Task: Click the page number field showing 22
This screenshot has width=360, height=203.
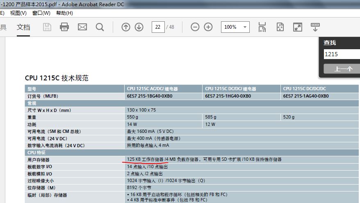Action: 158,27
